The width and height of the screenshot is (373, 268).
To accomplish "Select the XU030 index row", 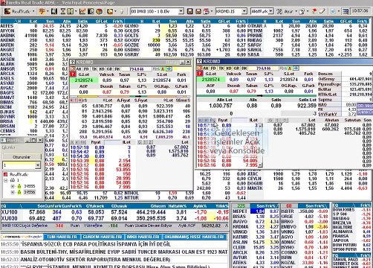I will pyautogui.click(x=114, y=218).
